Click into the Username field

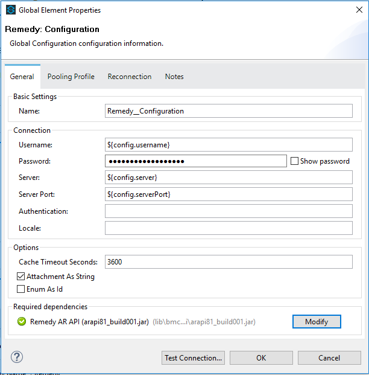[229, 145]
